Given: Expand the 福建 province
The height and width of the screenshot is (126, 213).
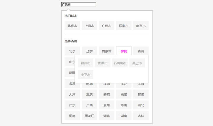Looking at the screenshot, I should pos(124,94).
